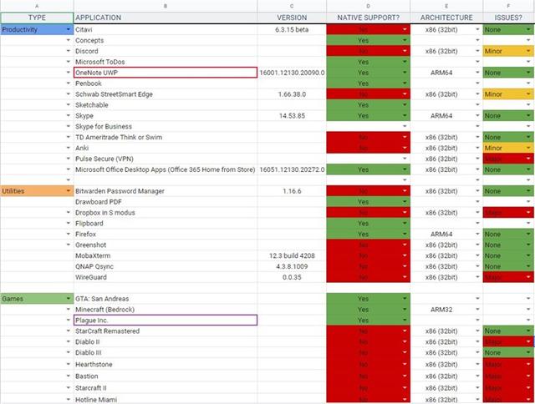The height and width of the screenshot is (404, 535).
Task: Select version cell 4.3.8.1009
Action: point(292,266)
